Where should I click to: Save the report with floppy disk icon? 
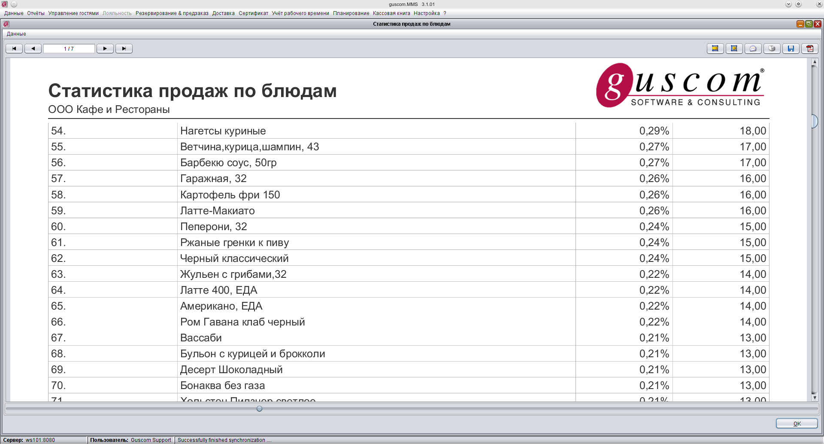pos(791,49)
